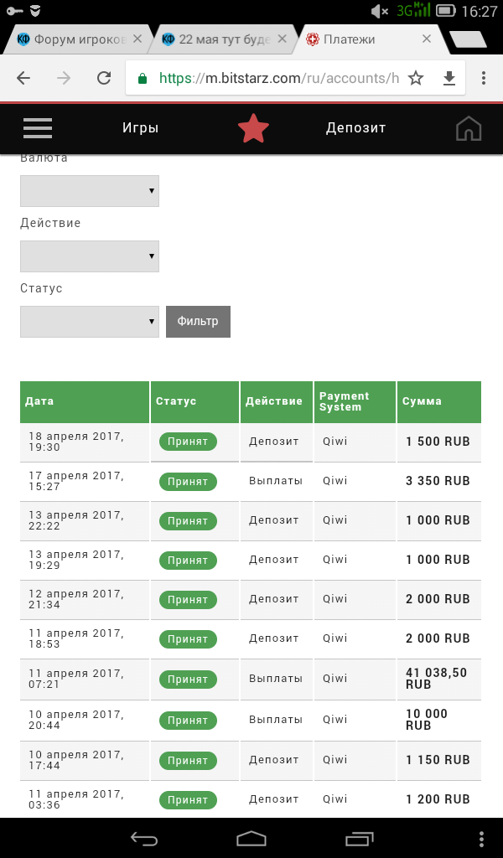Expand the Действие selection dropdown
This screenshot has height=858, width=503.
(x=89, y=256)
